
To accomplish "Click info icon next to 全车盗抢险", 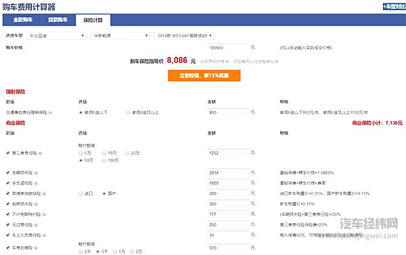I will (36, 183).
